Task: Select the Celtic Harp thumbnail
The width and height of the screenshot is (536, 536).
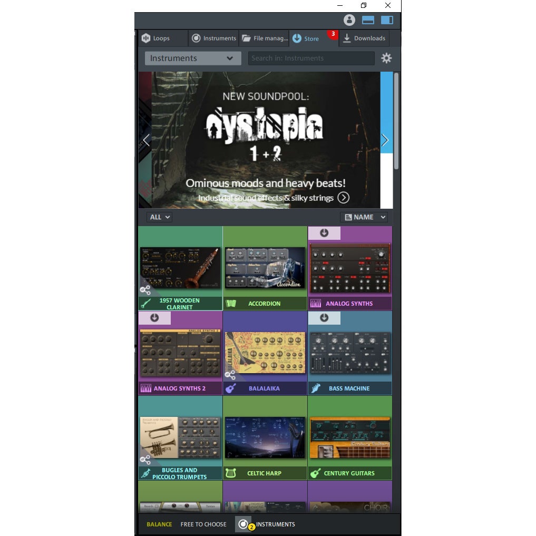Action: (x=265, y=437)
